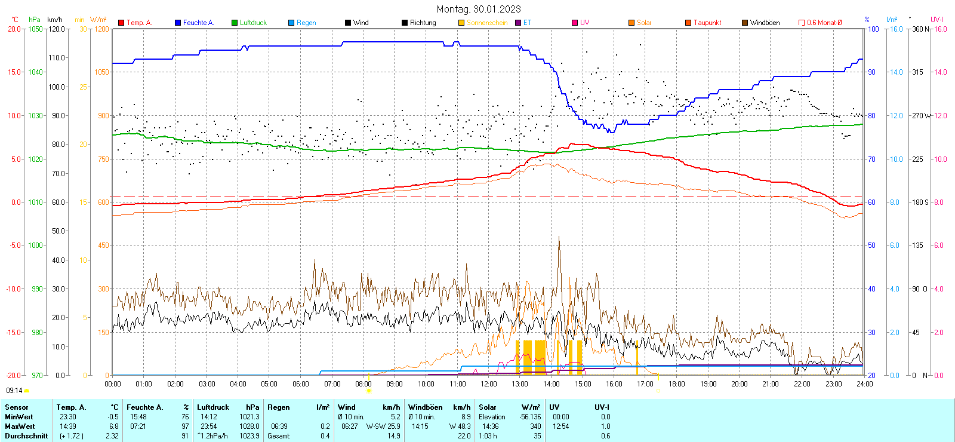The image size is (955, 442).
Task: Click the Sensor header in the stats table
Action: (x=17, y=407)
